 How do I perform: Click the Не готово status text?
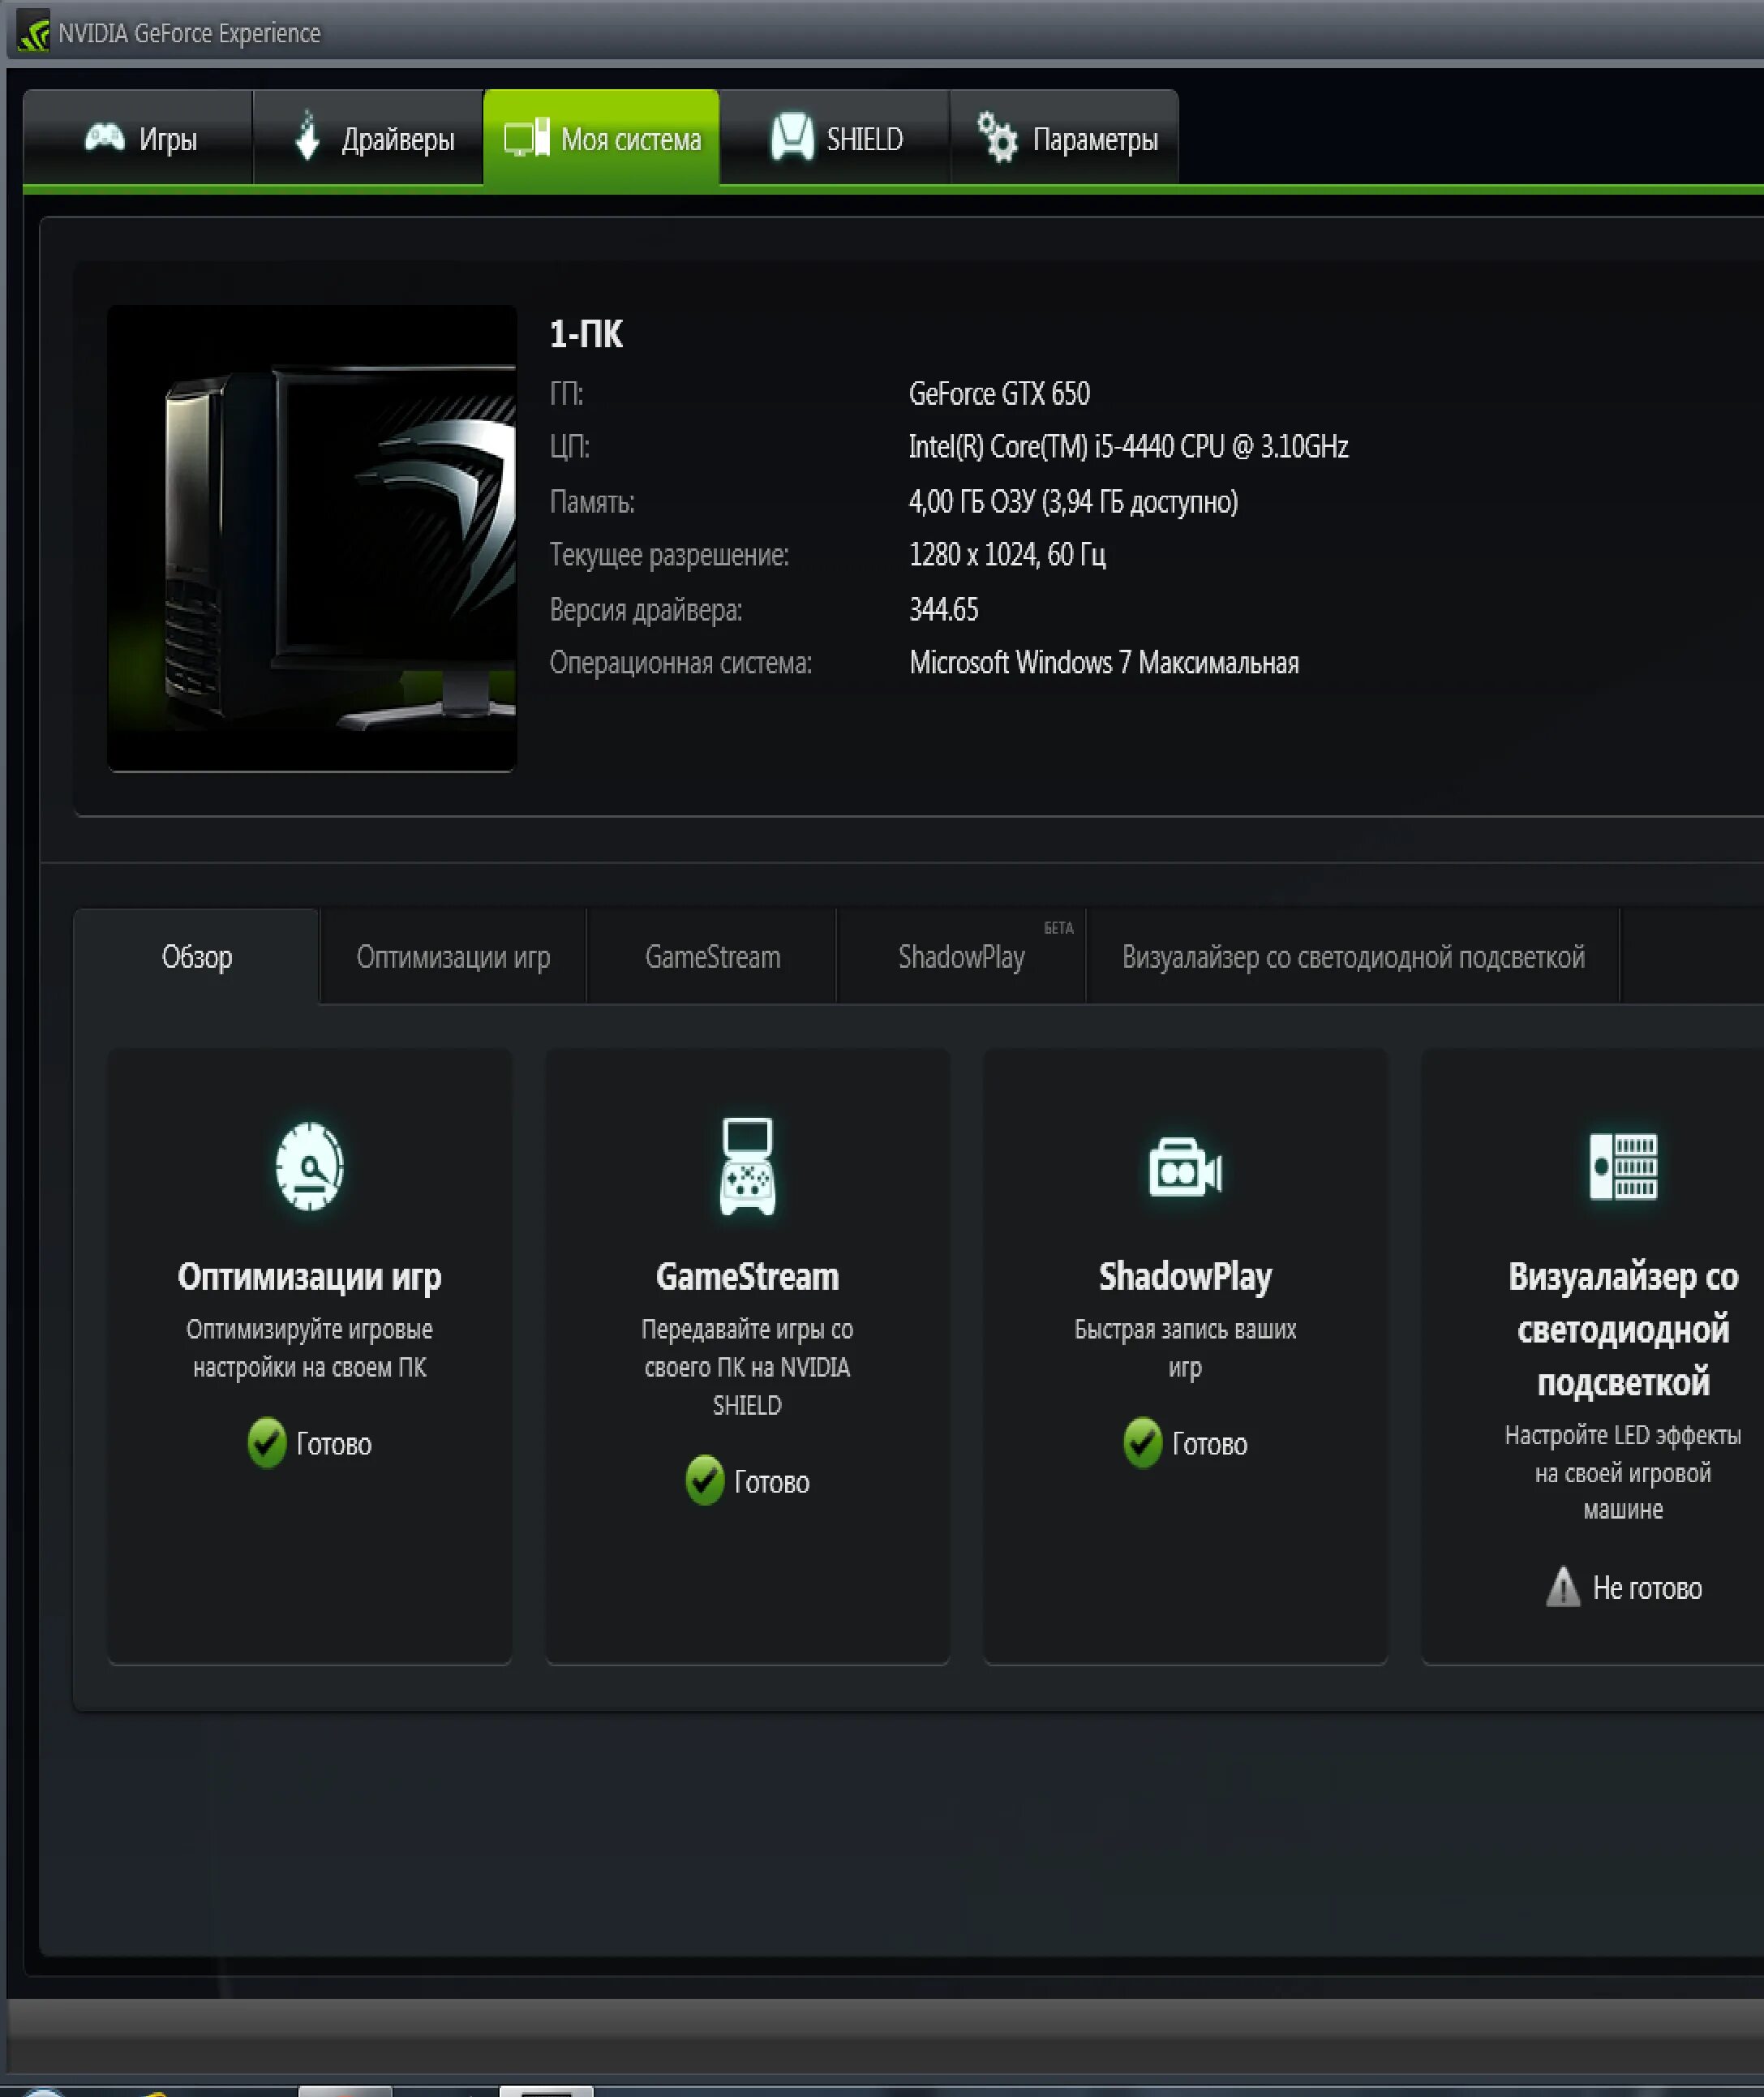(x=1647, y=1588)
